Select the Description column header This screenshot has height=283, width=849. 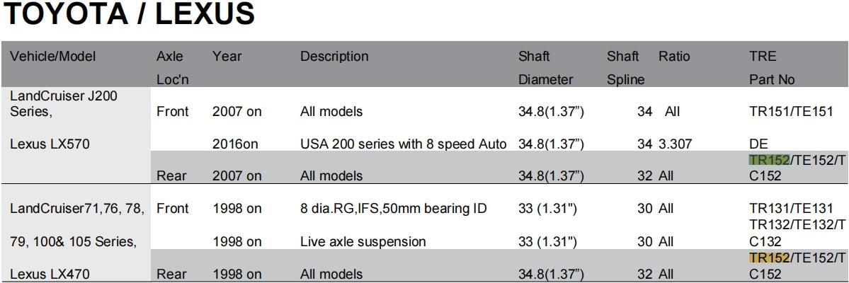pyautogui.click(x=334, y=57)
